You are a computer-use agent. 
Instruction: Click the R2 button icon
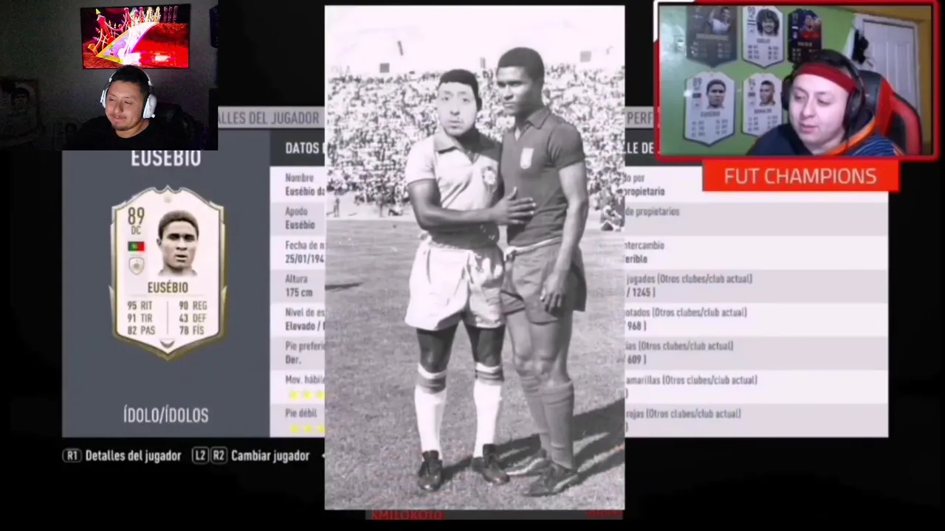[x=219, y=456]
